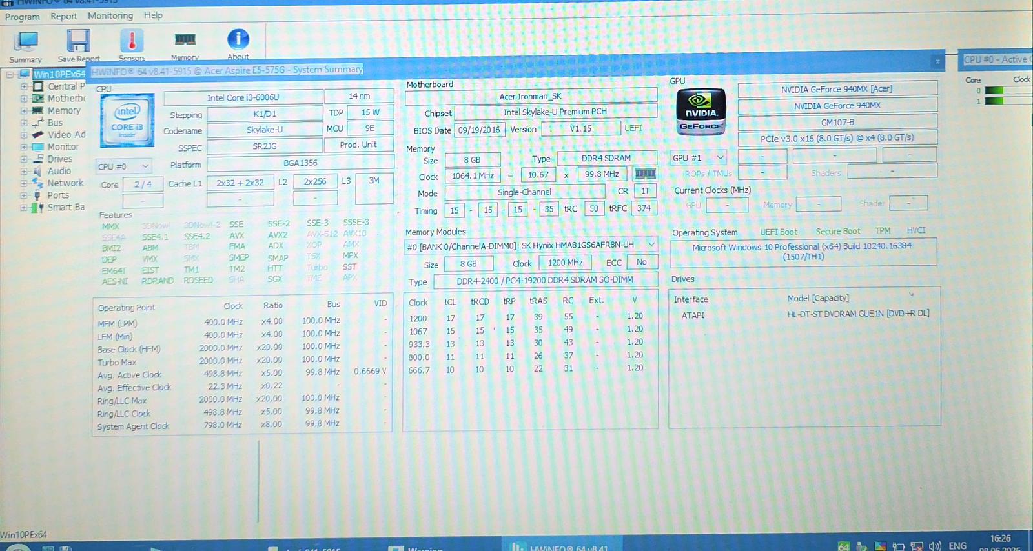
Task: Select the Motherboard tree icon
Action: pyautogui.click(x=38, y=99)
